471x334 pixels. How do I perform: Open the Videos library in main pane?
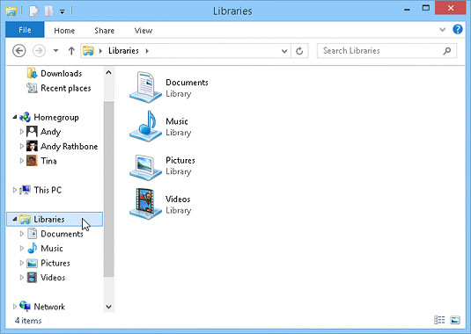click(160, 204)
